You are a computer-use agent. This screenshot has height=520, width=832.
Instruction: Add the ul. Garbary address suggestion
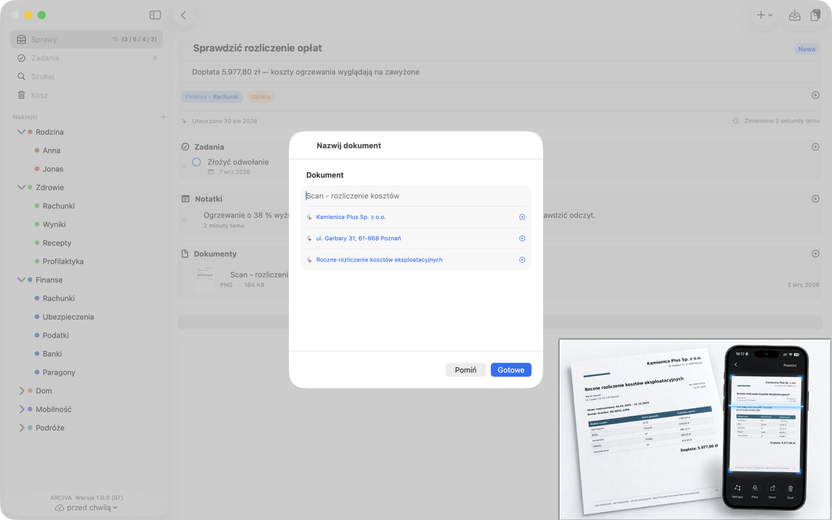point(522,238)
